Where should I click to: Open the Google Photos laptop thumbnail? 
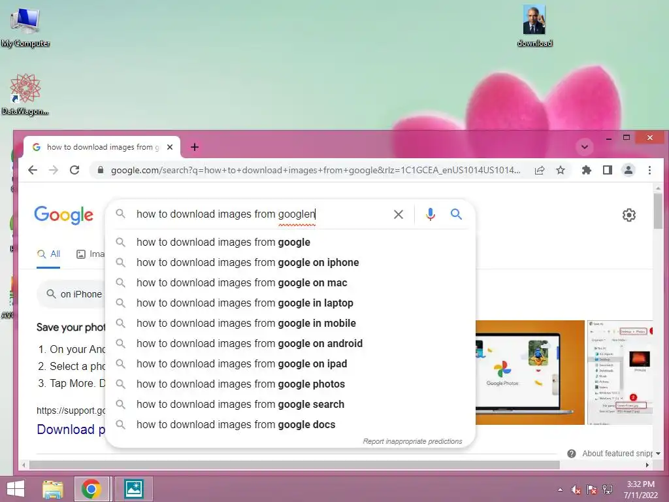(530, 372)
